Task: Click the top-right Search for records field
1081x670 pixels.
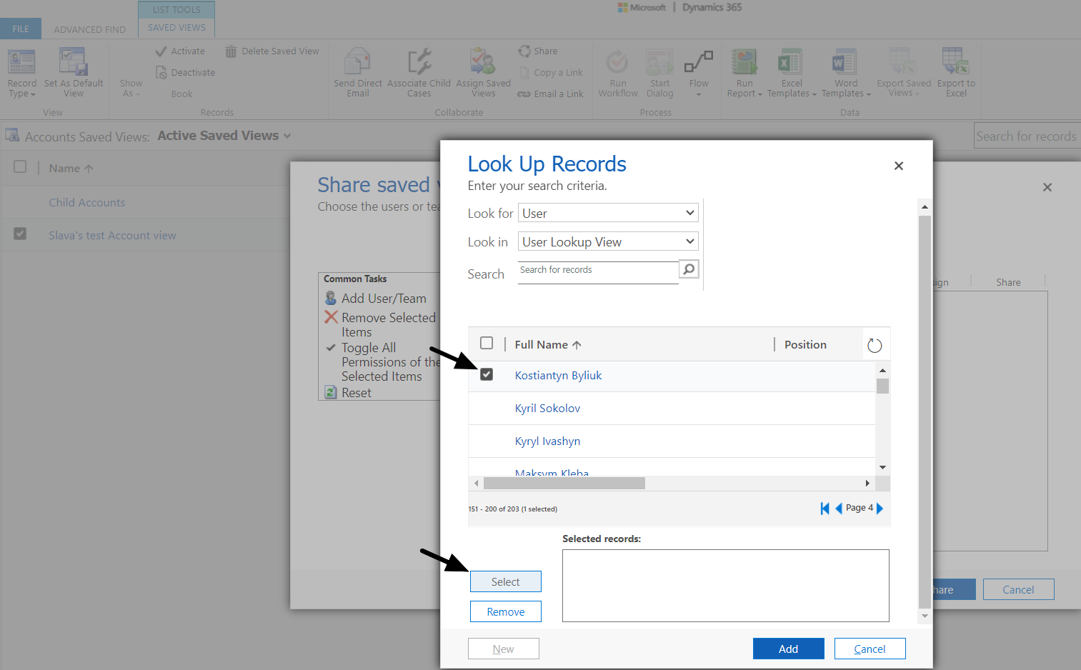Action: (1027, 136)
